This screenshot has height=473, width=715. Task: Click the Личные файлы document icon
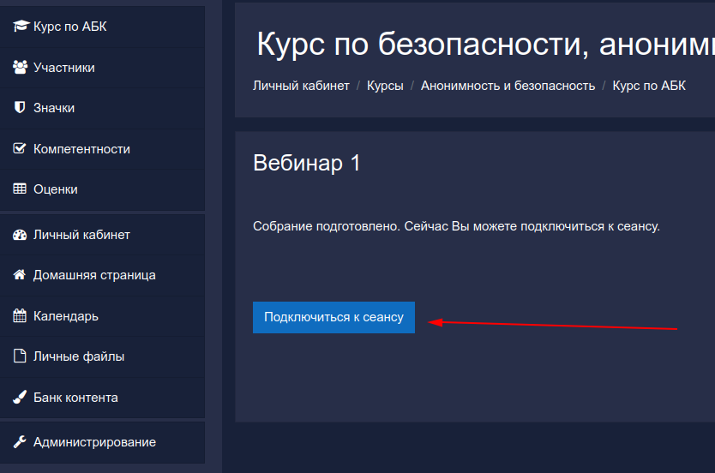pos(20,356)
